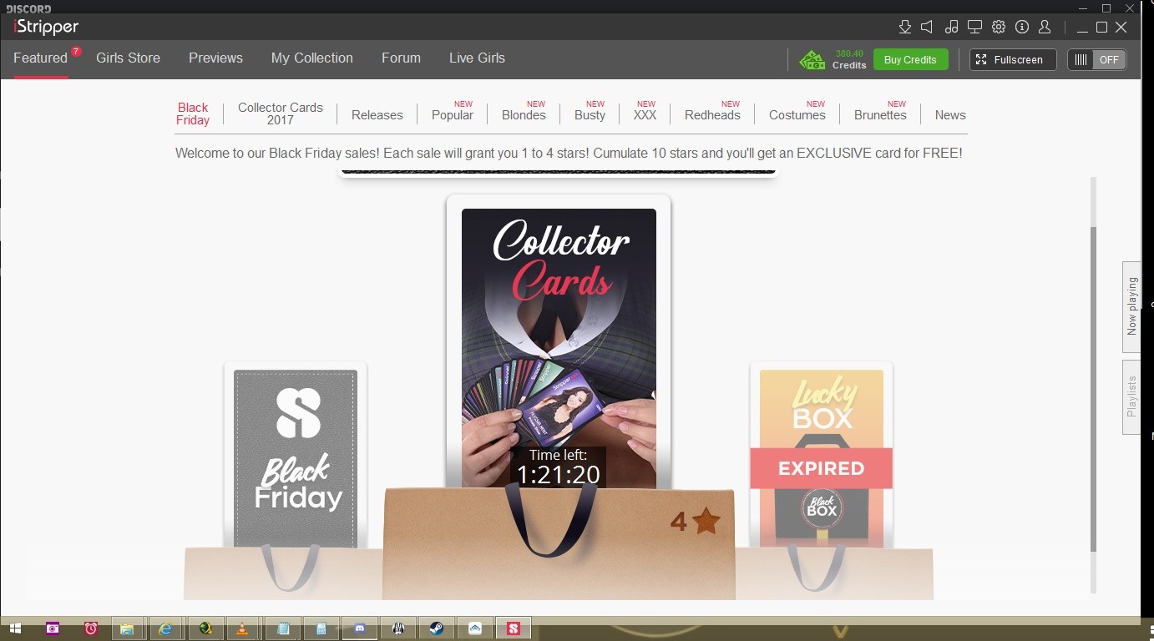Open the settings gear icon
Image resolution: width=1154 pixels, height=641 pixels.
click(x=999, y=27)
